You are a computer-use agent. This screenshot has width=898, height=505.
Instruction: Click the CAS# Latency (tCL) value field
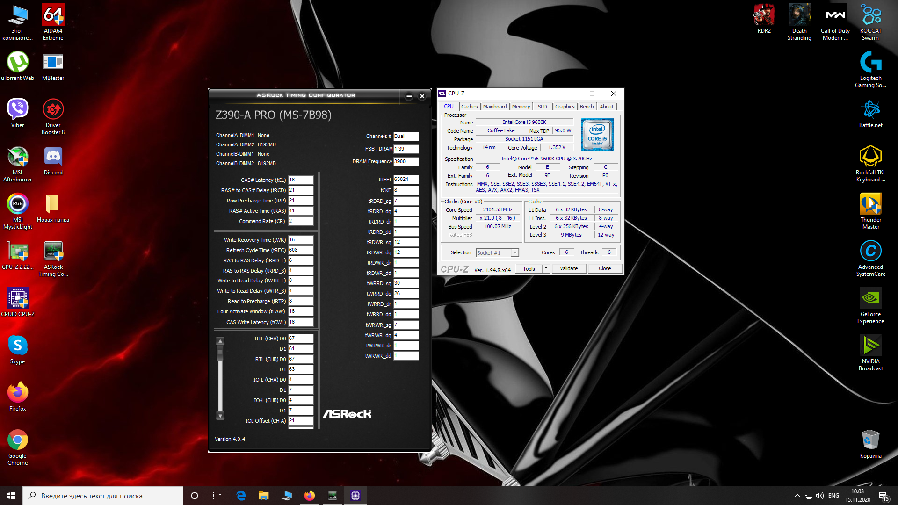point(300,180)
